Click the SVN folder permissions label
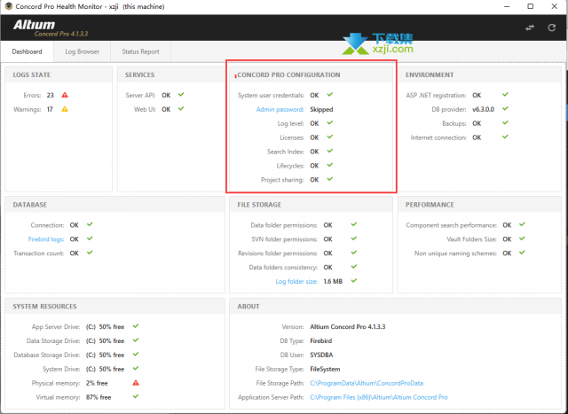 pos(284,239)
